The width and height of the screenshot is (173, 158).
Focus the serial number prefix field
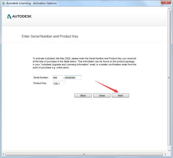tap(58, 77)
